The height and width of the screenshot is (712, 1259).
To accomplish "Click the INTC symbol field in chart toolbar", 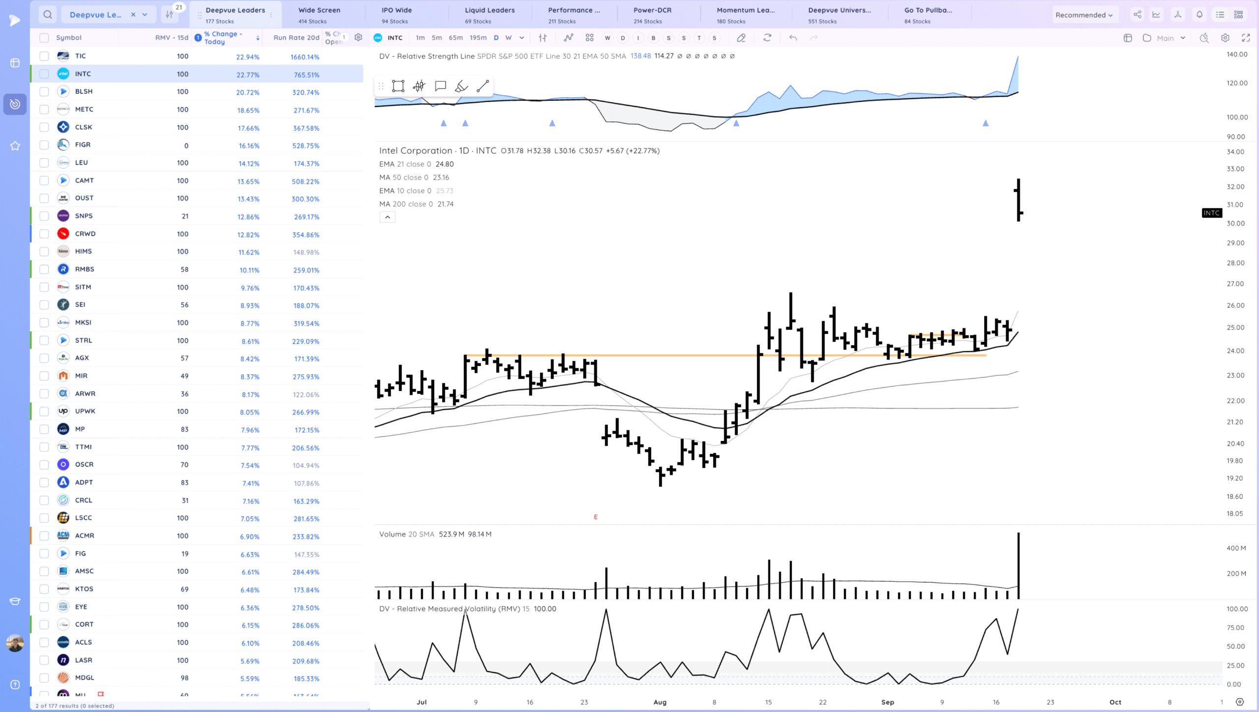I will coord(389,38).
